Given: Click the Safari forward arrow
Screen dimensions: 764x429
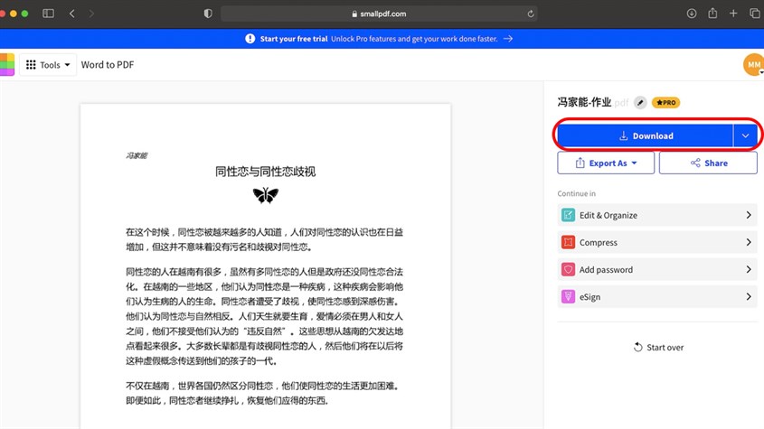Looking at the screenshot, I should [x=91, y=14].
